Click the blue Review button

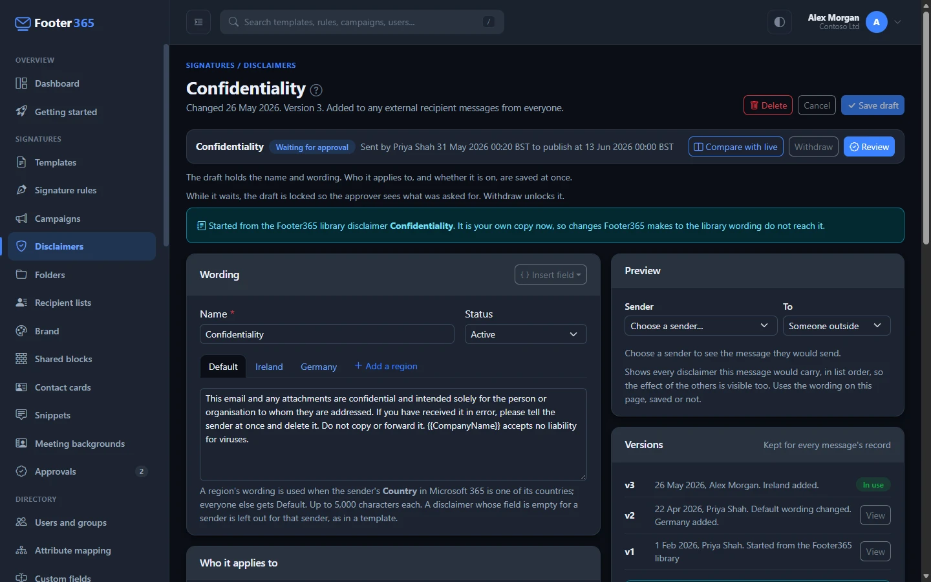(x=869, y=147)
